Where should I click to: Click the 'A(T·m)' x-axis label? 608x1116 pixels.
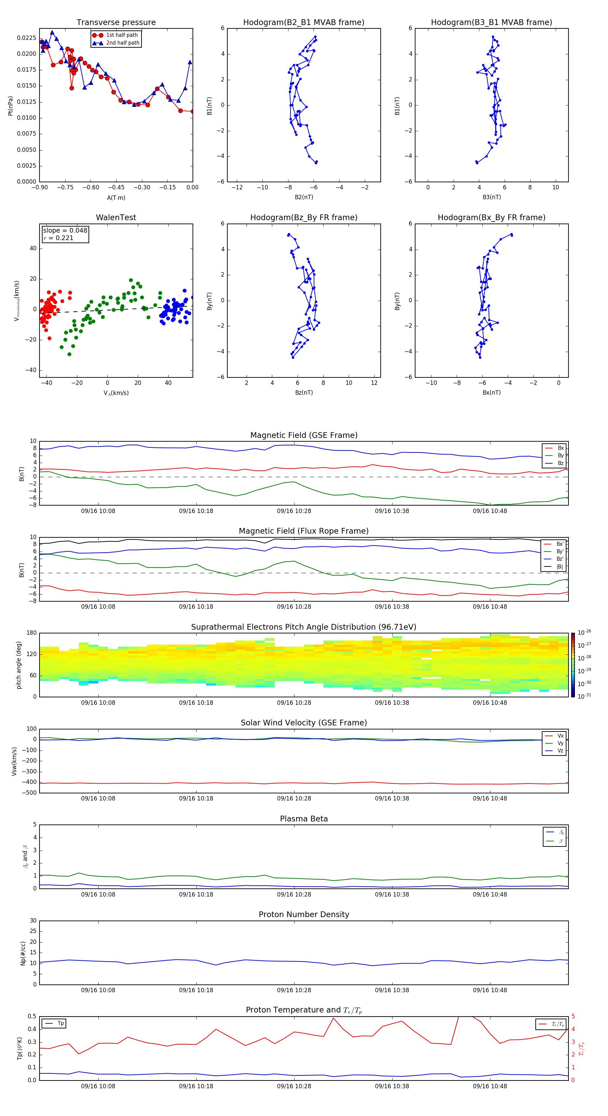click(x=116, y=198)
